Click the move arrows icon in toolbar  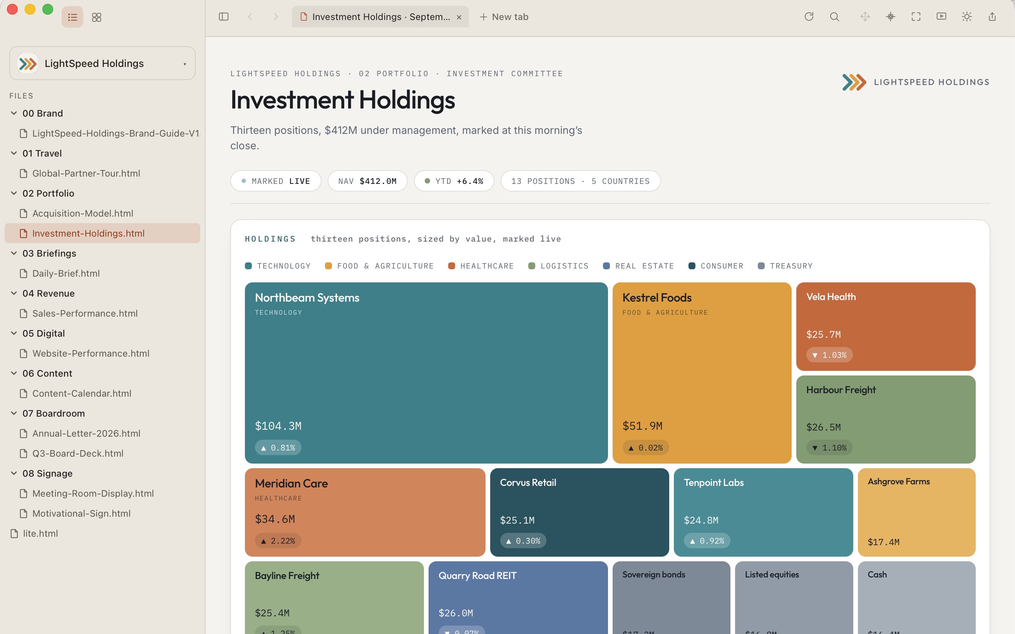tap(865, 17)
